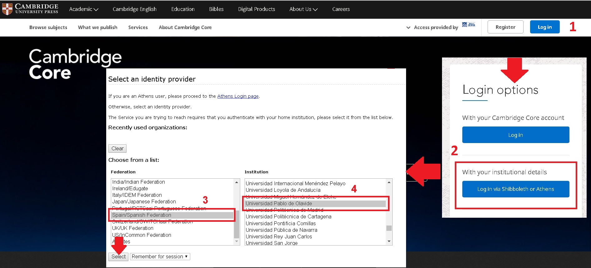Open Bibles navigation item
This screenshot has width=591, height=268.
(x=216, y=9)
